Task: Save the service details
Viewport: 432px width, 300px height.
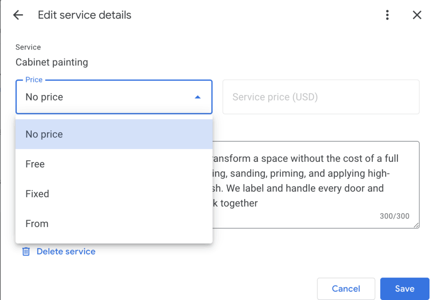Action: coord(404,289)
